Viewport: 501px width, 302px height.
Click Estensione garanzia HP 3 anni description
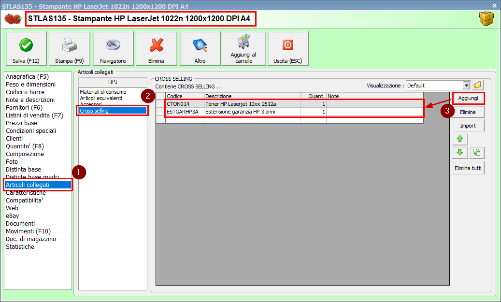pyautogui.click(x=252, y=112)
